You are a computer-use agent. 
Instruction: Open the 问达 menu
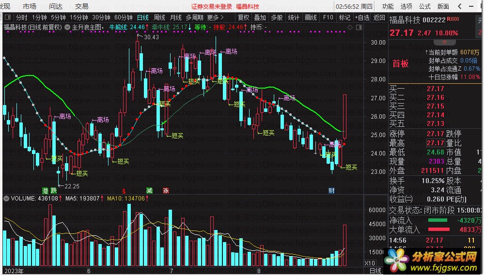coord(56,6)
